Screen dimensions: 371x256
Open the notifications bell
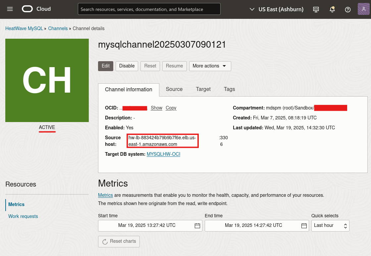tap(332, 9)
